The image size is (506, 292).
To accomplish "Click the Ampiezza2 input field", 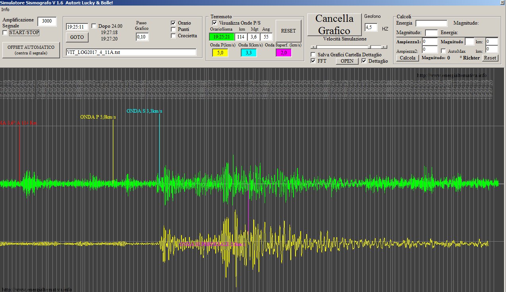I will tap(430, 50).
